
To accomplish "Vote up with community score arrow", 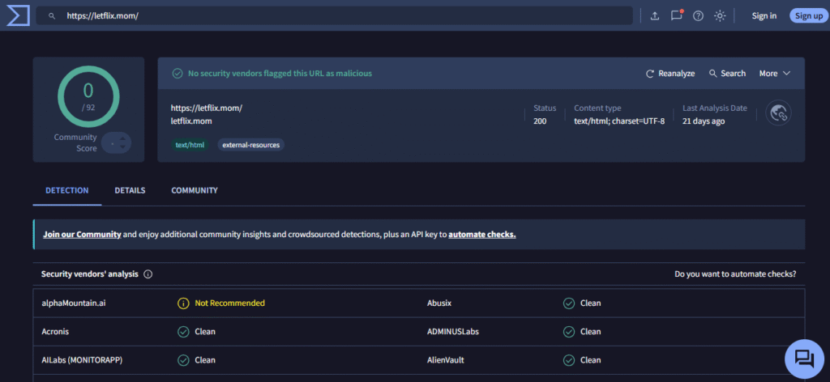I will 123,139.
